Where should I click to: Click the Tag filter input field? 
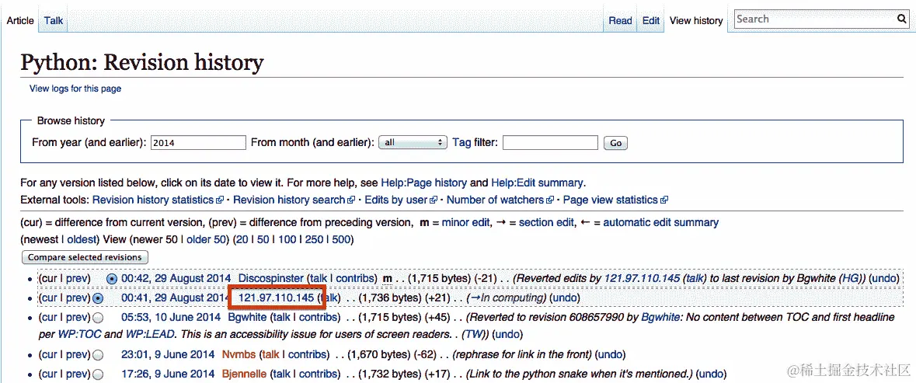coord(550,142)
